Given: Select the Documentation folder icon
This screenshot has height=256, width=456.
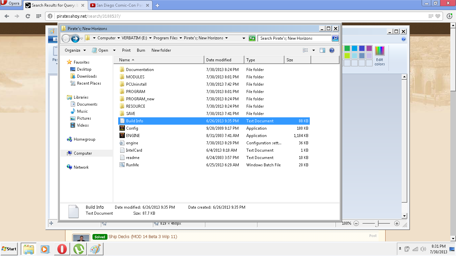Looking at the screenshot, I should pyautogui.click(x=122, y=70).
